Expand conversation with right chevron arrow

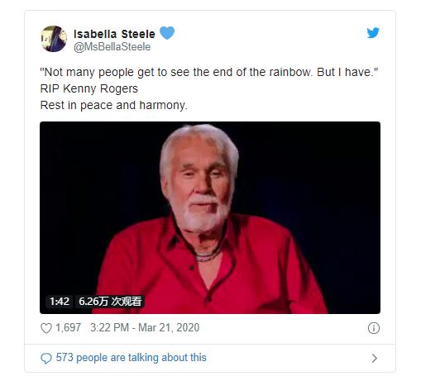click(374, 358)
